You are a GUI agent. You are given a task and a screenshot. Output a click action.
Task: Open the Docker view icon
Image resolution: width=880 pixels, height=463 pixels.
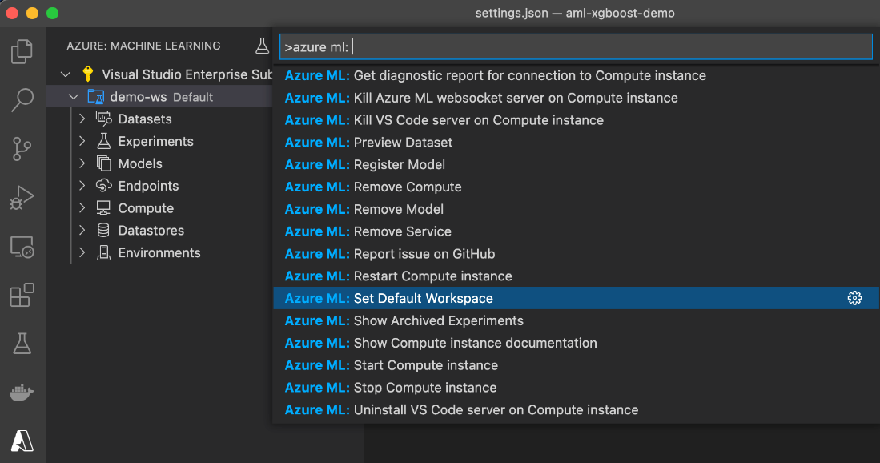coord(22,392)
